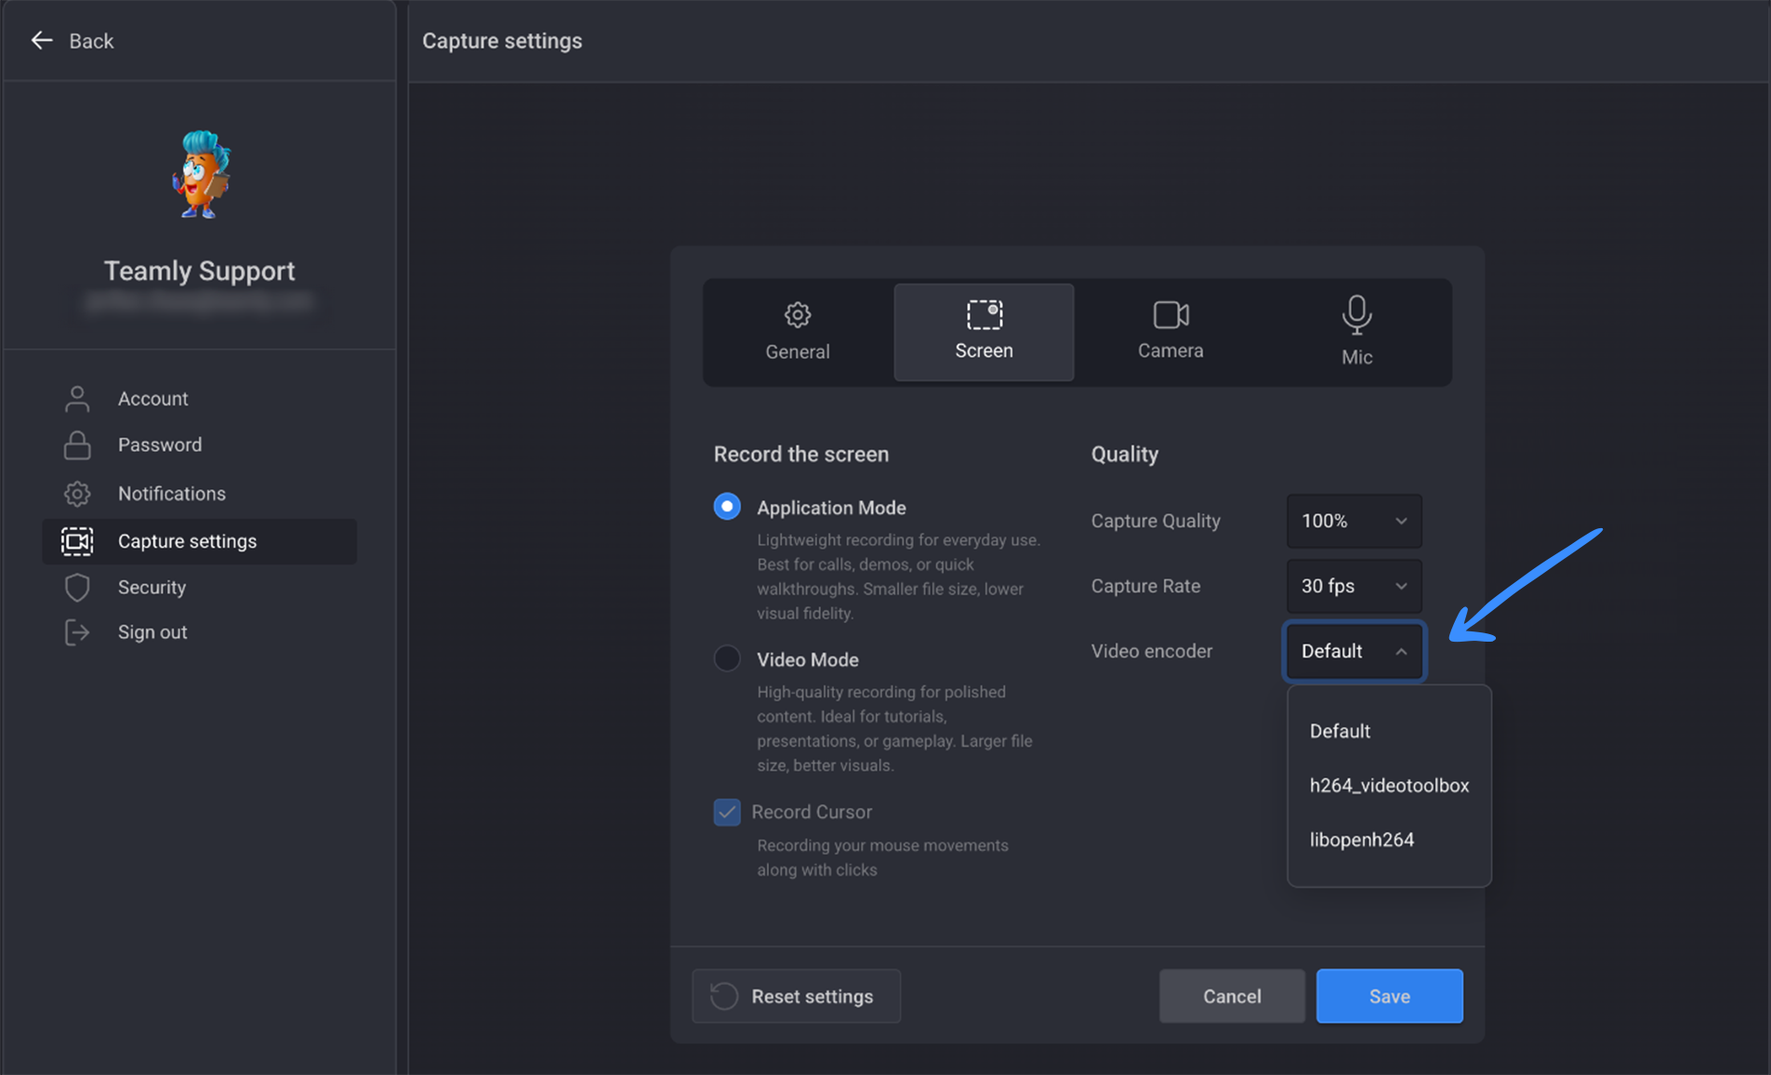
Task: Click the Reset settings button
Action: point(797,996)
